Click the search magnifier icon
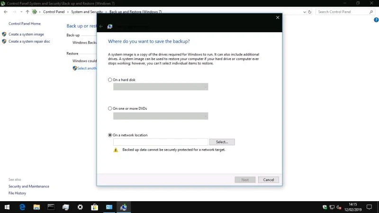379x213 pixels. pyautogui.click(x=371, y=11)
